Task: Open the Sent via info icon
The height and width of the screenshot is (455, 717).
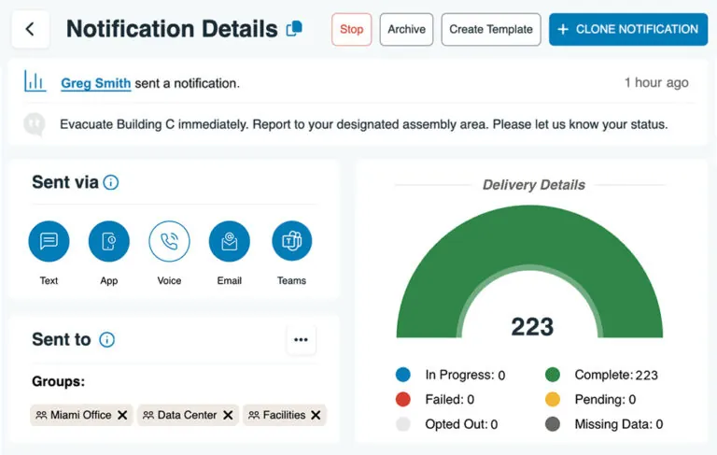Action: point(111,182)
